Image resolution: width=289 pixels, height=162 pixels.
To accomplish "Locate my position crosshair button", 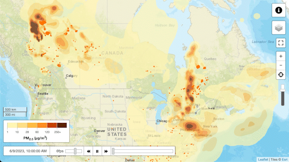I will pos(281,75).
